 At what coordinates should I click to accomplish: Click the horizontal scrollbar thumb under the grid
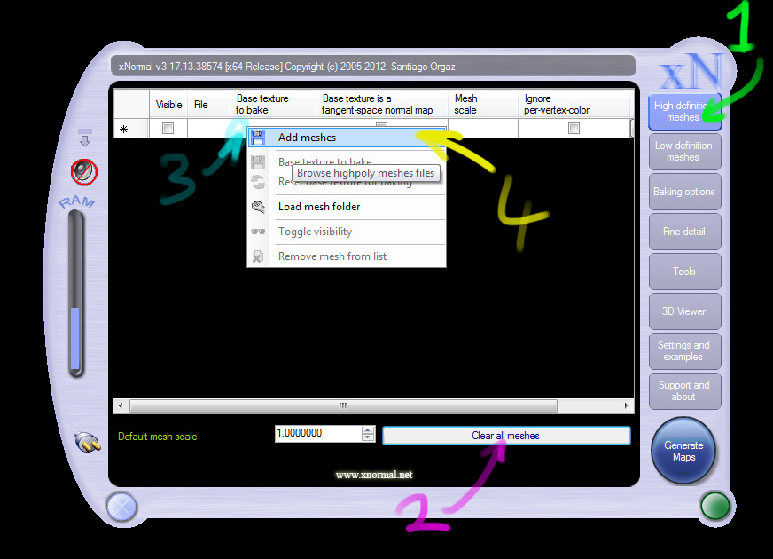tap(343, 405)
